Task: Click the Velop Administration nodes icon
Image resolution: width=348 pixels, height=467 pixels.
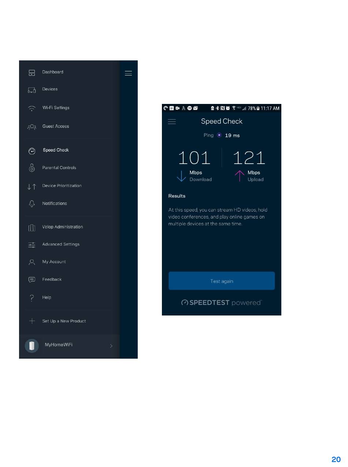Action: coord(32,228)
